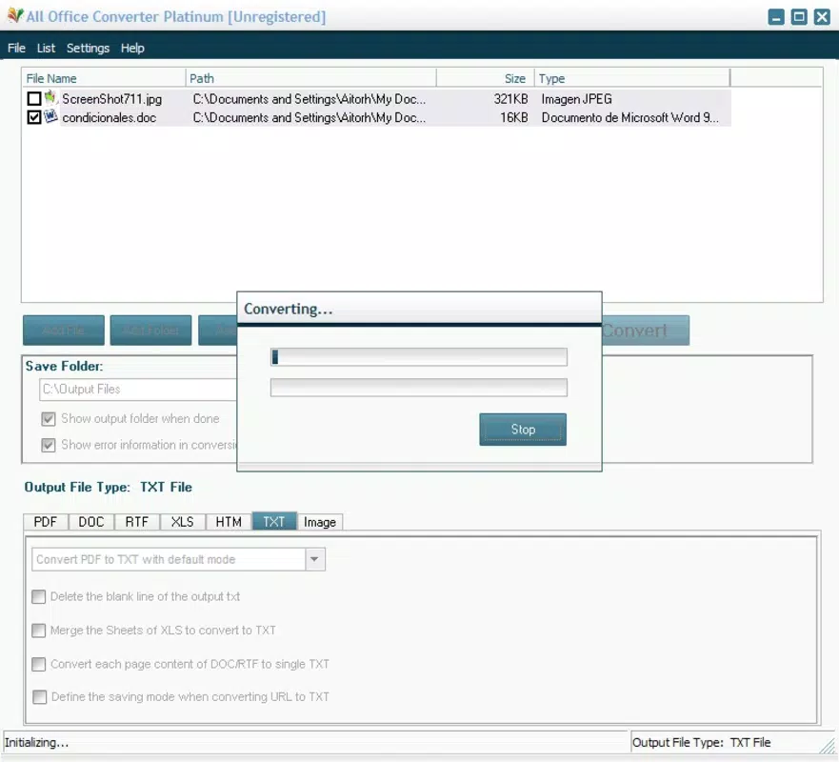The image size is (839, 762).
Task: Click the Documento de Microsoft Word type cell
Action: [629, 118]
